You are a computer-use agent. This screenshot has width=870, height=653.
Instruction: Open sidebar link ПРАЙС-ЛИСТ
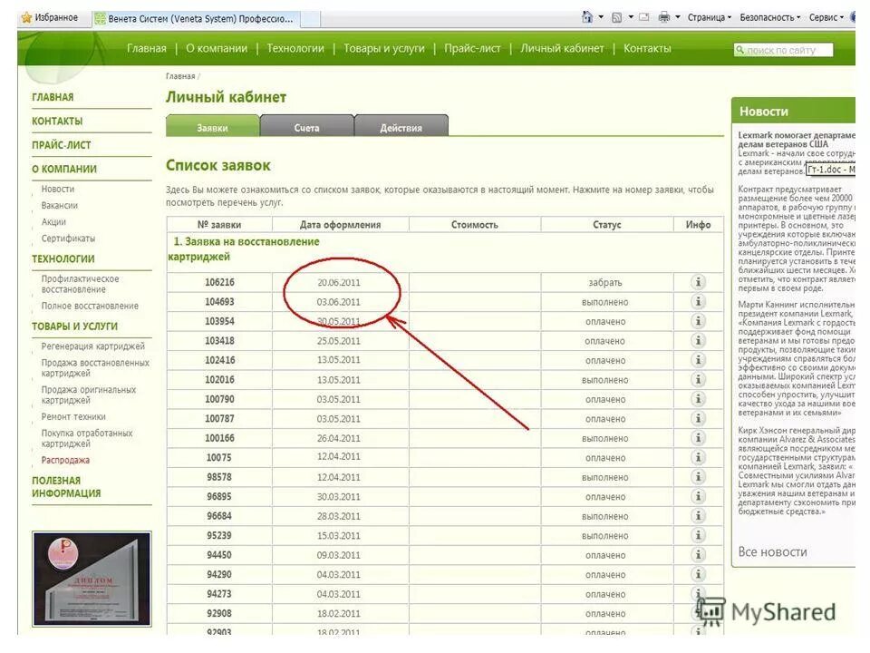pos(61,144)
